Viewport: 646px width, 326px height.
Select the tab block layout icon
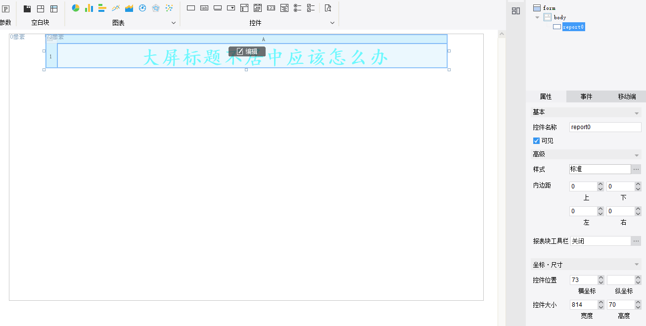(x=27, y=9)
